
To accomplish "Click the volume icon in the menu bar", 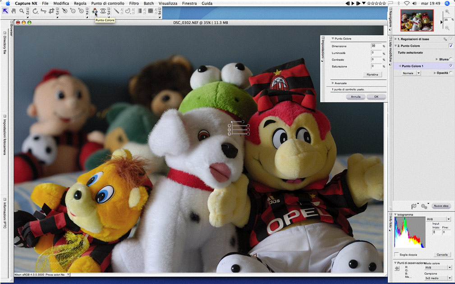I will (414, 4).
